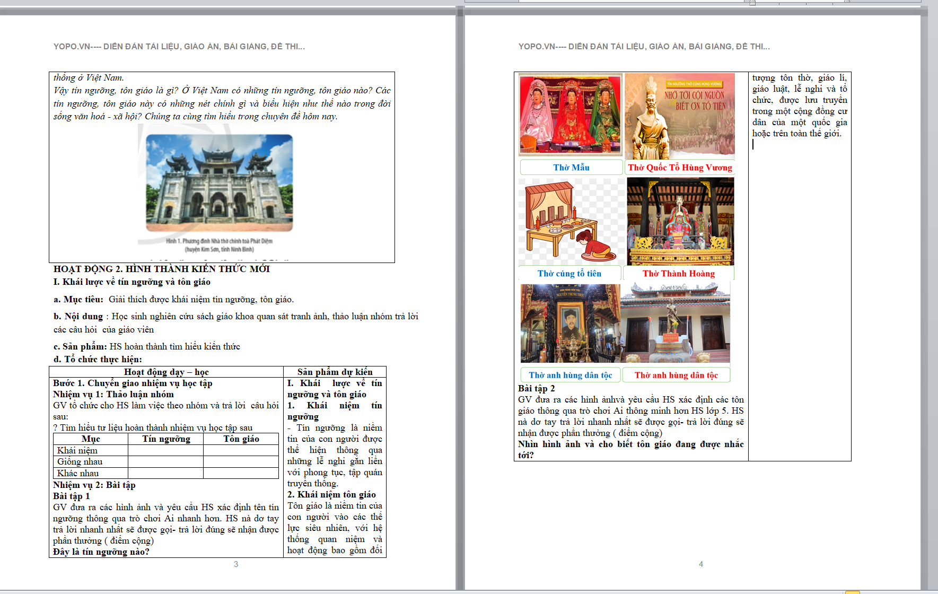Click page number 3 in footer

click(x=236, y=564)
